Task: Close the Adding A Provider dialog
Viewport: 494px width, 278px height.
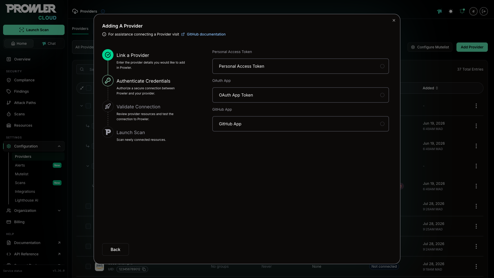Action: coord(394,20)
